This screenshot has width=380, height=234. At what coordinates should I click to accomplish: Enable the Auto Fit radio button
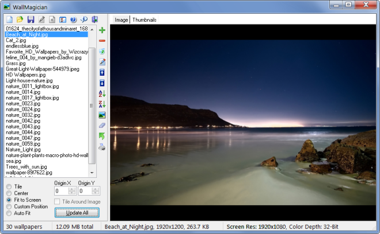(9, 213)
